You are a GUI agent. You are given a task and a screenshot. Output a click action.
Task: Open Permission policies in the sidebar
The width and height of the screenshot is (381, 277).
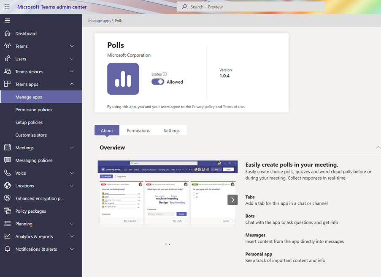pyautogui.click(x=41, y=110)
